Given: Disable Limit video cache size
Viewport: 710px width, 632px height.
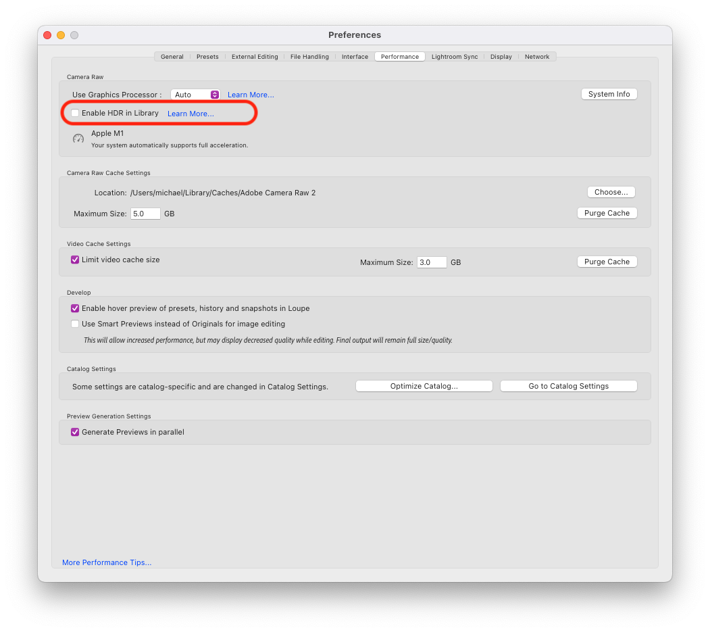Looking at the screenshot, I should (74, 259).
